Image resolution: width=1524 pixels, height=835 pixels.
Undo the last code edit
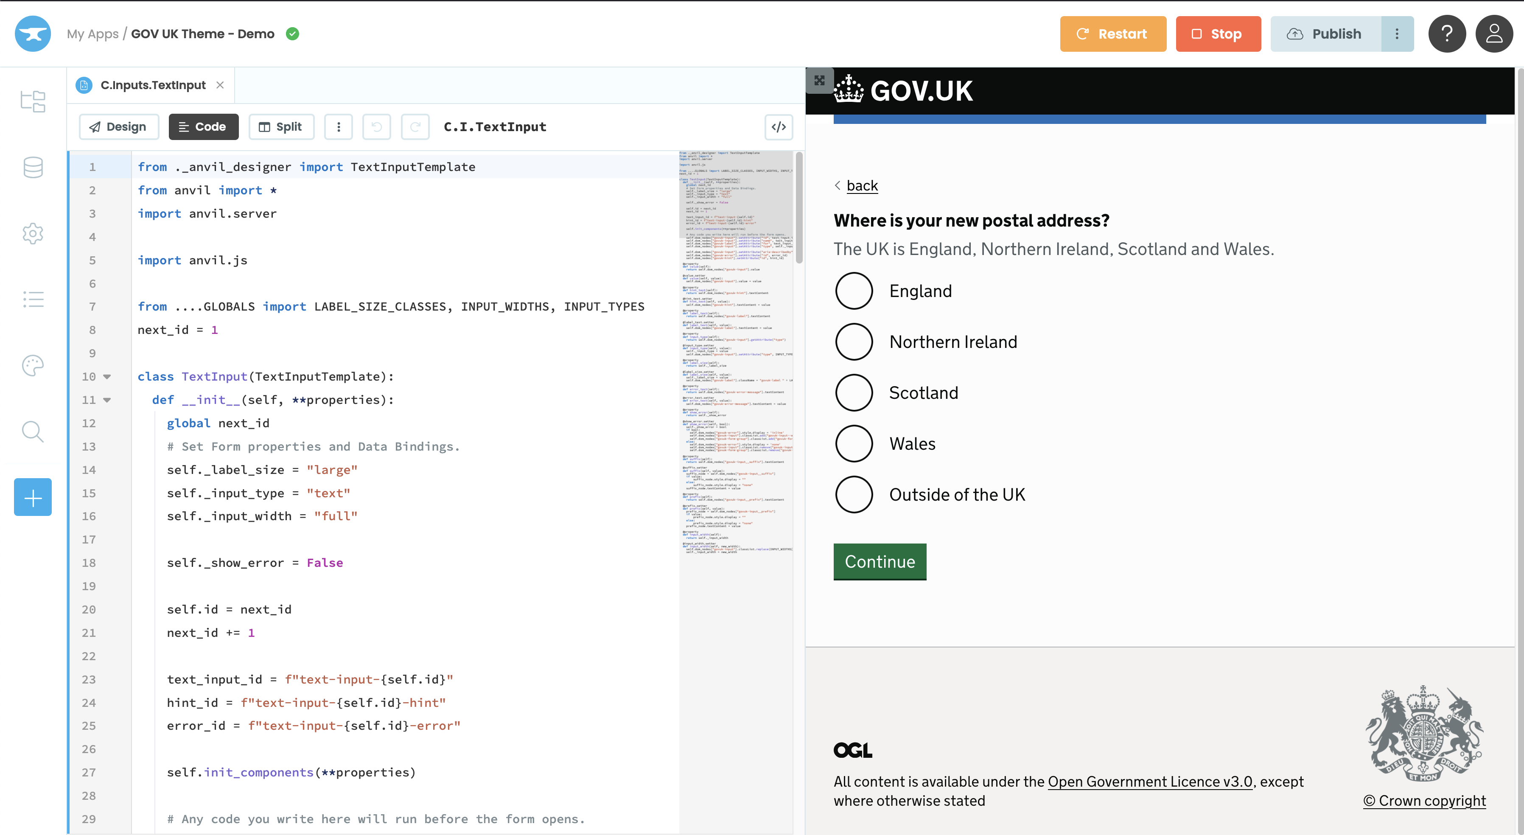pos(377,126)
